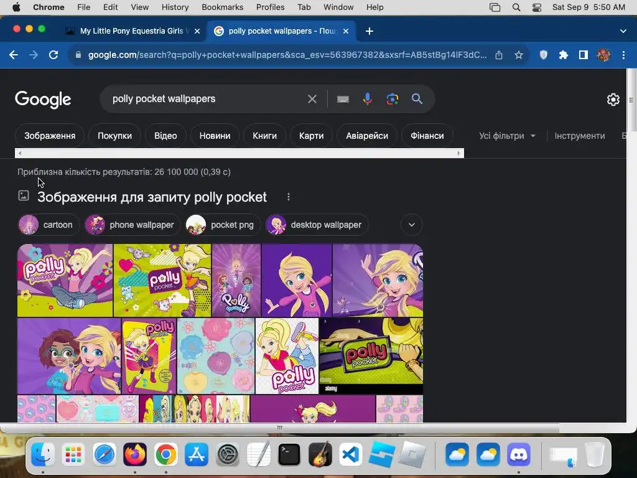This screenshot has height=478, width=637.
Task: Open the Авіарейси filter
Action: pyautogui.click(x=367, y=136)
